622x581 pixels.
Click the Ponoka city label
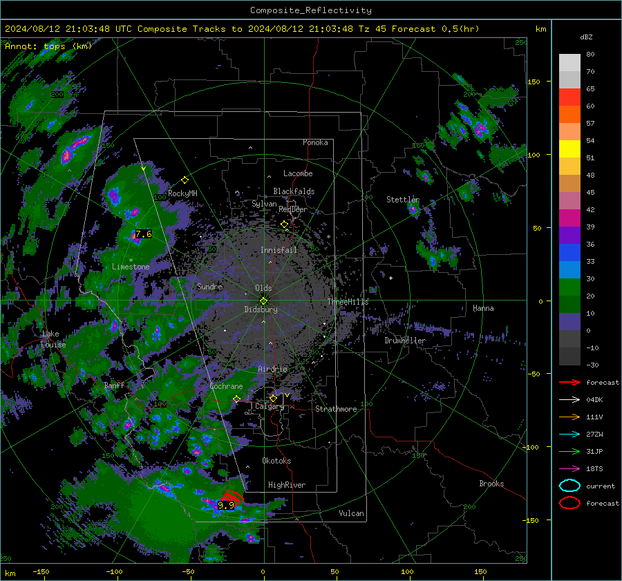point(315,142)
